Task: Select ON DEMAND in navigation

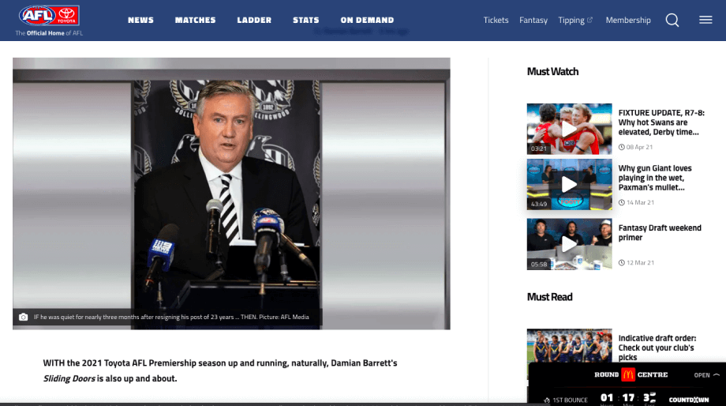Action: (367, 20)
